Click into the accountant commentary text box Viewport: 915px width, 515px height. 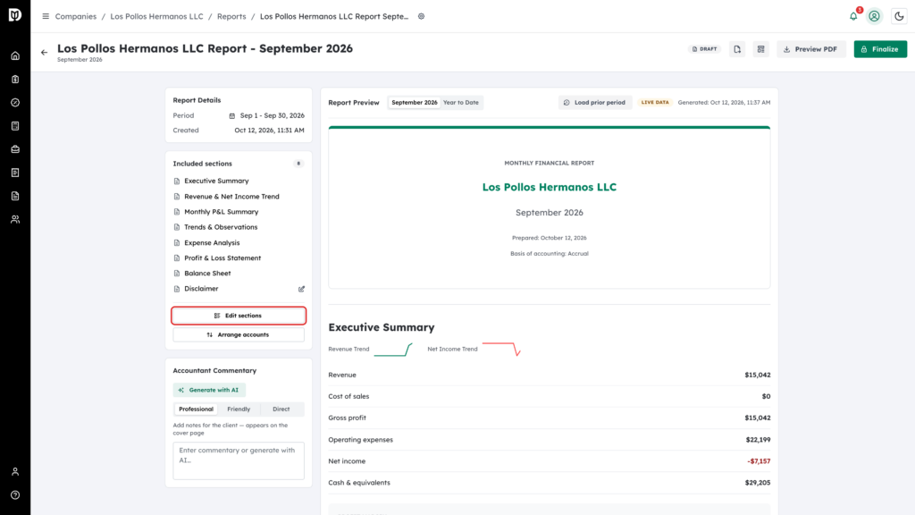point(239,460)
